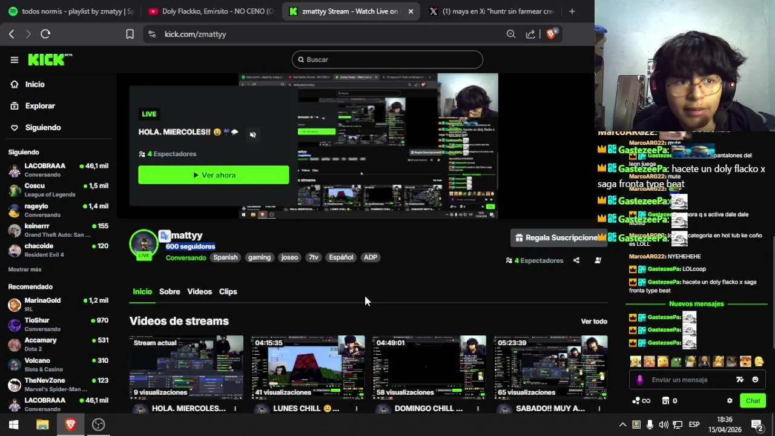Open the 05:23:39 SABADO video thumbnail
Screen dimensions: 775x436
[x=550, y=368]
